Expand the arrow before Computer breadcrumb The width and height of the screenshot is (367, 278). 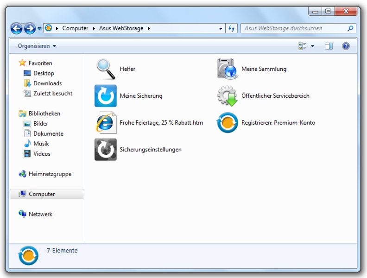pos(57,29)
